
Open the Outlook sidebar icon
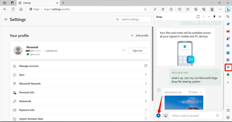[228, 53]
